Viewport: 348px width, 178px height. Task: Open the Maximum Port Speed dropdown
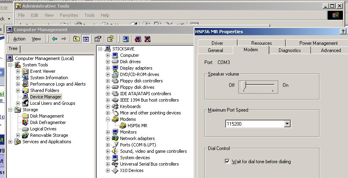pos(287,124)
